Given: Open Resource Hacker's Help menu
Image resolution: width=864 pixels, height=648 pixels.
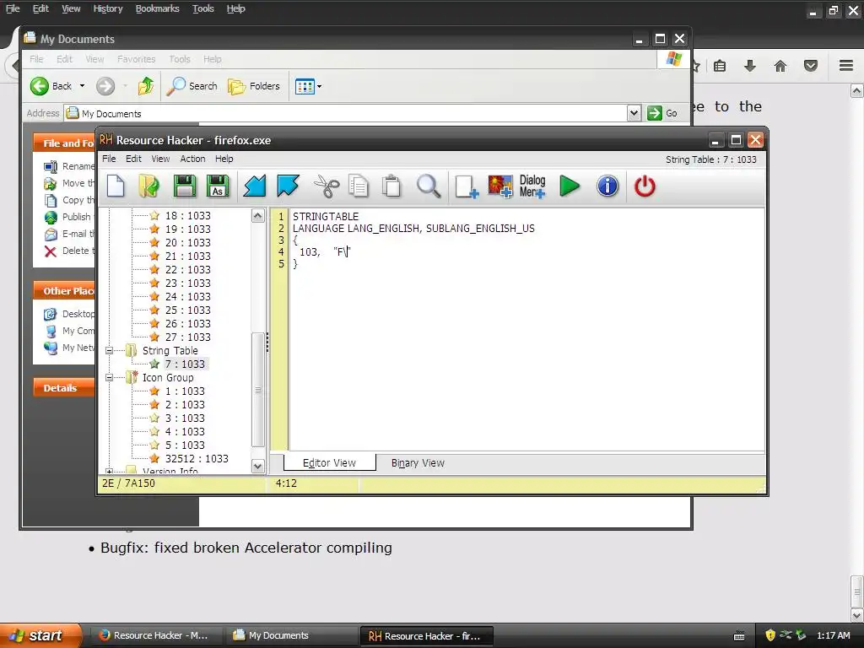Looking at the screenshot, I should (x=224, y=159).
